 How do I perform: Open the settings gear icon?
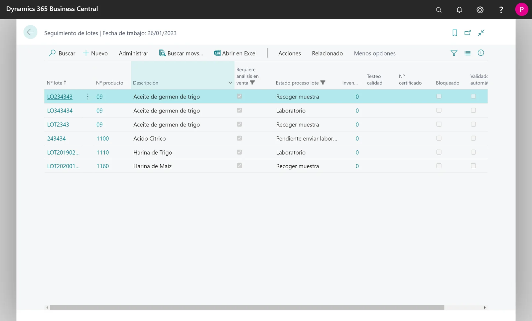tap(480, 10)
